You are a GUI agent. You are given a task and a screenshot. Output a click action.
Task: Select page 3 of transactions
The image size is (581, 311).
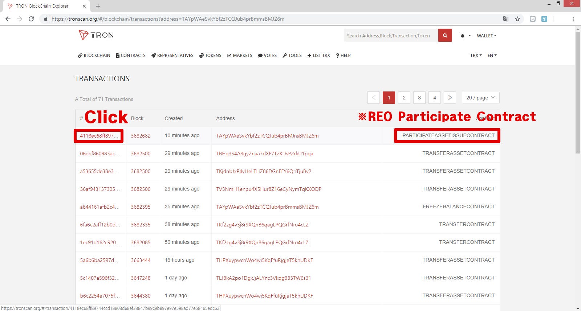pos(419,98)
